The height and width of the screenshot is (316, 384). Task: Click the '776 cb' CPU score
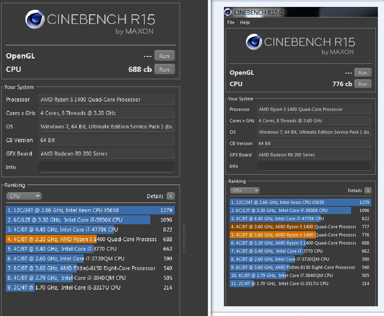point(342,84)
